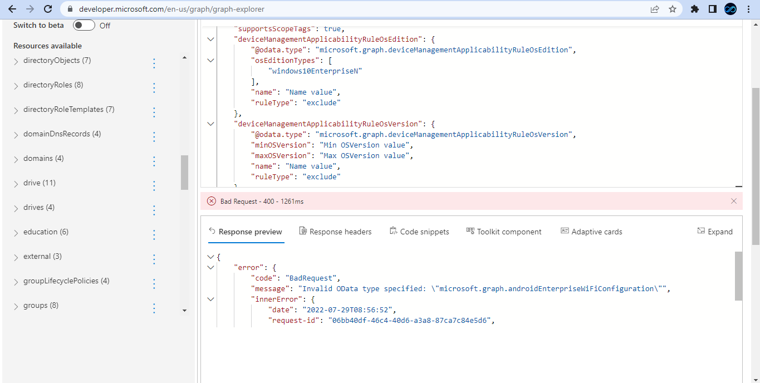Open more options for groups
The image size is (760, 383).
coord(154,308)
